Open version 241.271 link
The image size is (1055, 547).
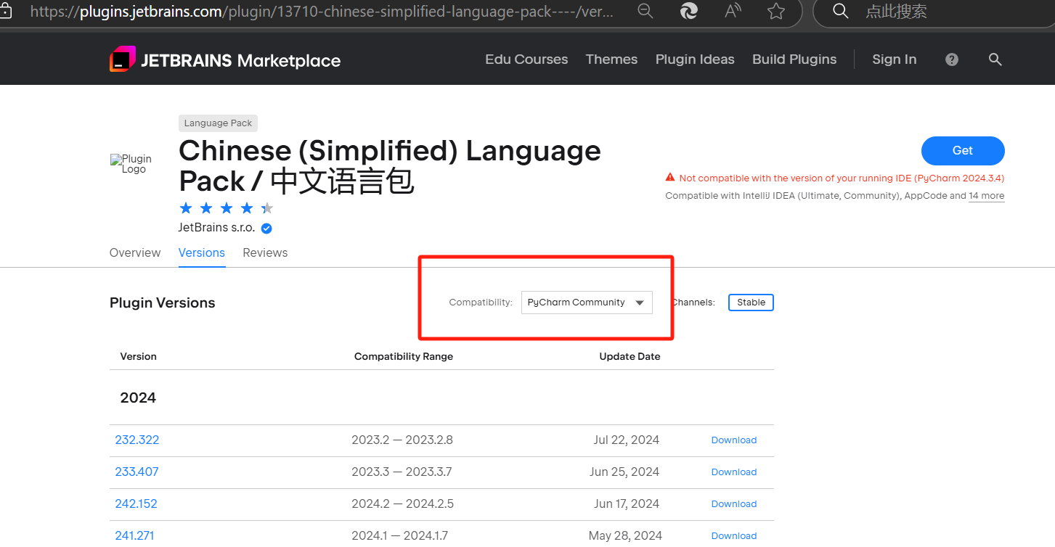click(135, 535)
